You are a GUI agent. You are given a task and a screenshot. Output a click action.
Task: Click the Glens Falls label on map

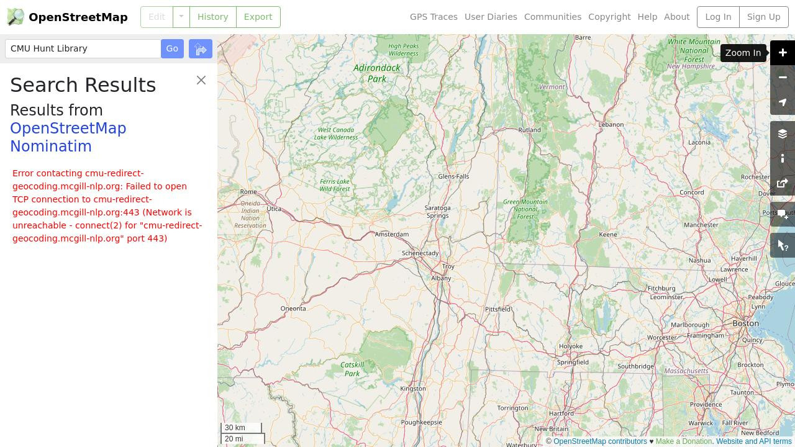[x=453, y=176]
